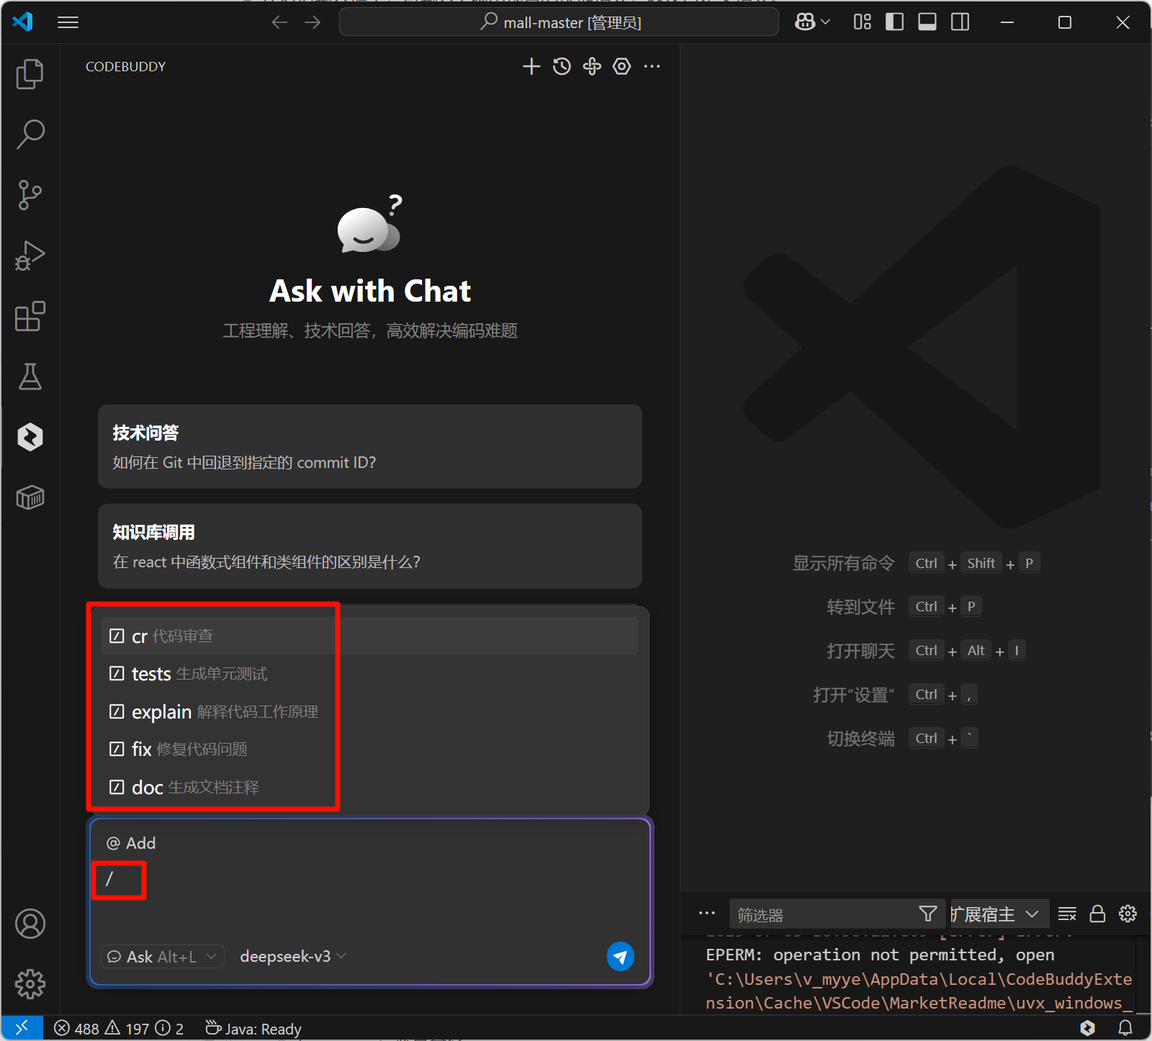Go back with the left arrow
The width and height of the screenshot is (1152, 1041).
click(279, 22)
